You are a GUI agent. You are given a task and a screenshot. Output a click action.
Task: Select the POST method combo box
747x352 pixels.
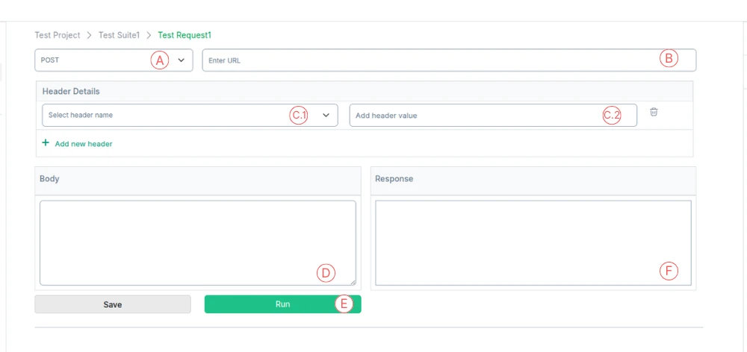[x=114, y=60]
